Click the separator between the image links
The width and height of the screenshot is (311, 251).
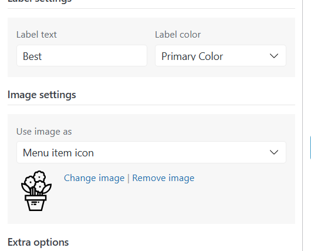[129, 178]
